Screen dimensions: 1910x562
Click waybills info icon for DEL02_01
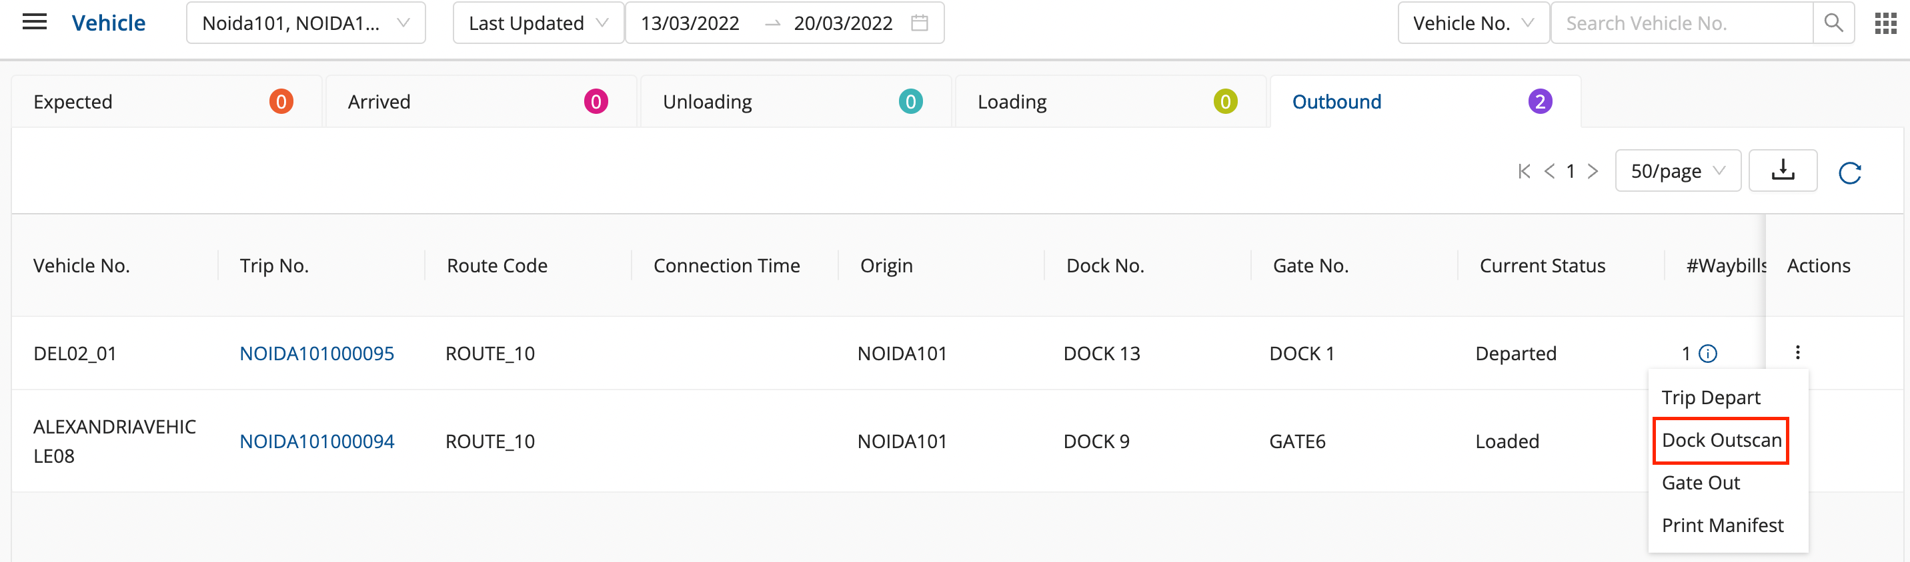click(1707, 353)
